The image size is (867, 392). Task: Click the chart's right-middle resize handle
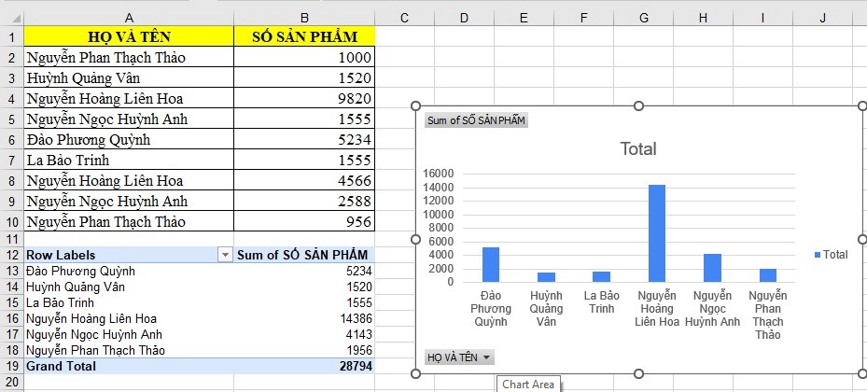point(861,240)
